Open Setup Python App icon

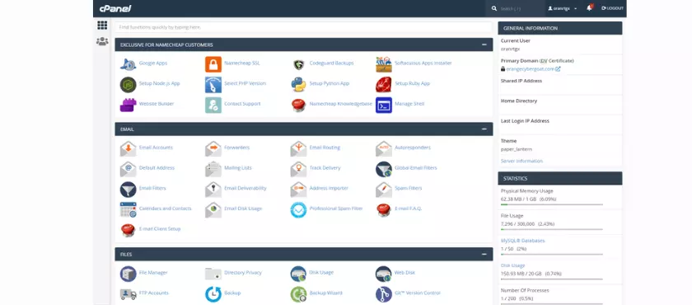[299, 84]
